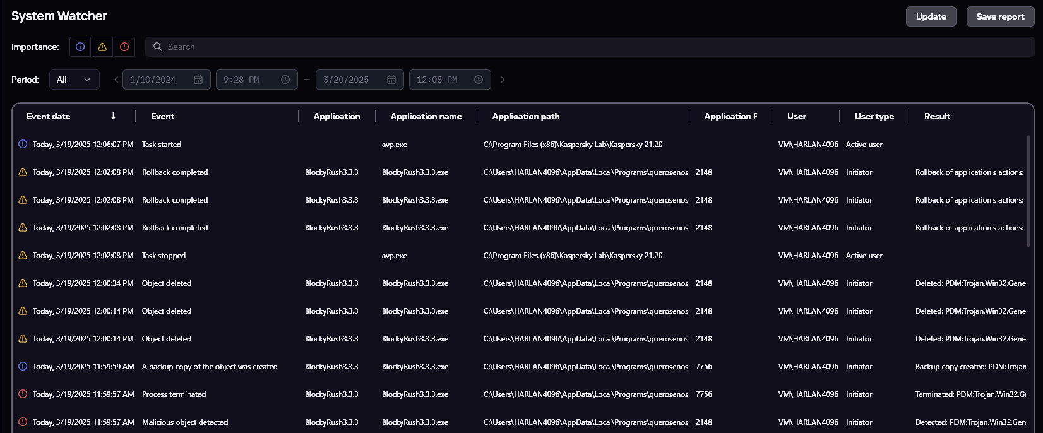Select the Task started event text
Viewport: 1043px width, 433px height.
click(x=162, y=145)
